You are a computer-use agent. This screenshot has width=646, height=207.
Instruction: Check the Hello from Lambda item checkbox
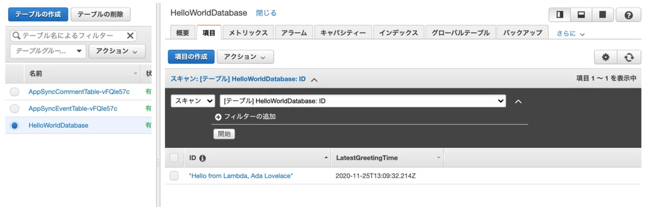(174, 176)
